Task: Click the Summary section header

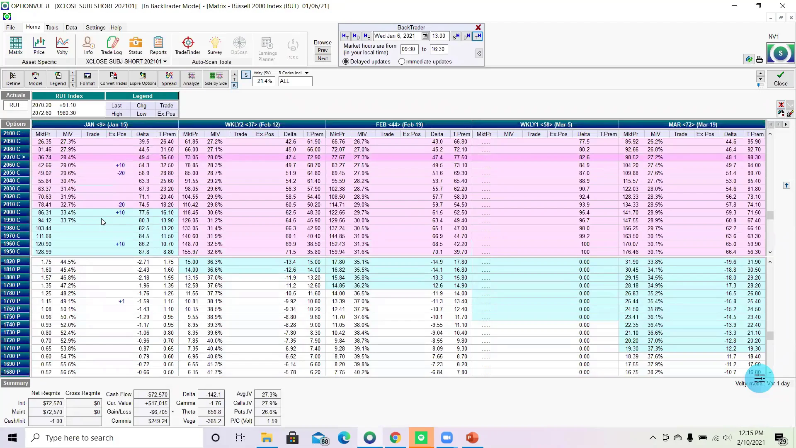Action: point(16,383)
